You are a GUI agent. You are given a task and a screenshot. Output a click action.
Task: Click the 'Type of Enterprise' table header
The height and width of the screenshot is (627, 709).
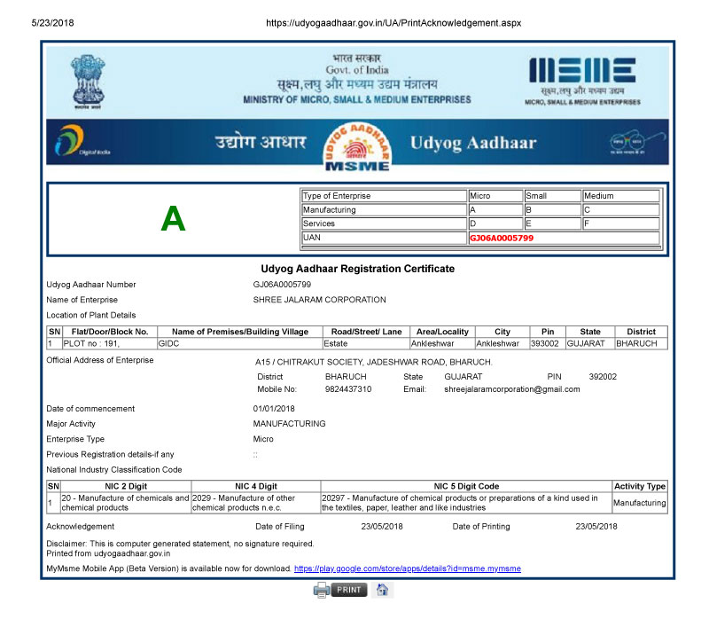tap(384, 196)
